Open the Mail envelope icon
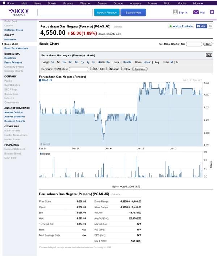 pos(196,12)
